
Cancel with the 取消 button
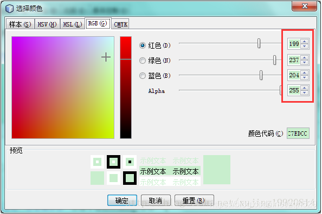156,200
